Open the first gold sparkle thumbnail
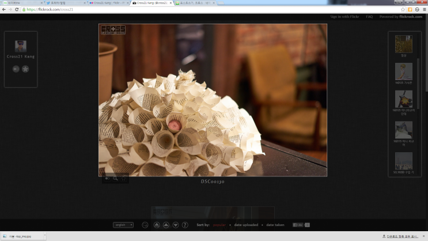Screen dimensions: 428x241 click(404, 44)
